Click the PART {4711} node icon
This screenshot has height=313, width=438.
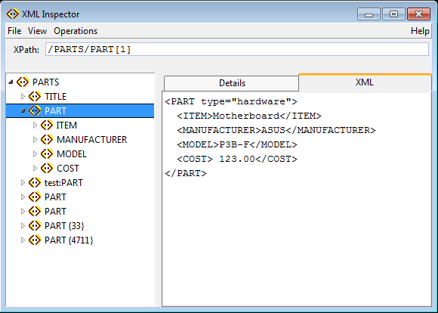coord(35,240)
